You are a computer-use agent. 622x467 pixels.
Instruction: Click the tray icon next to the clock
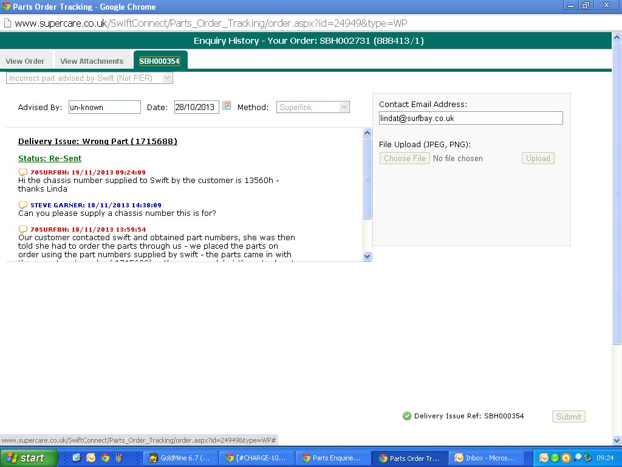click(x=588, y=458)
